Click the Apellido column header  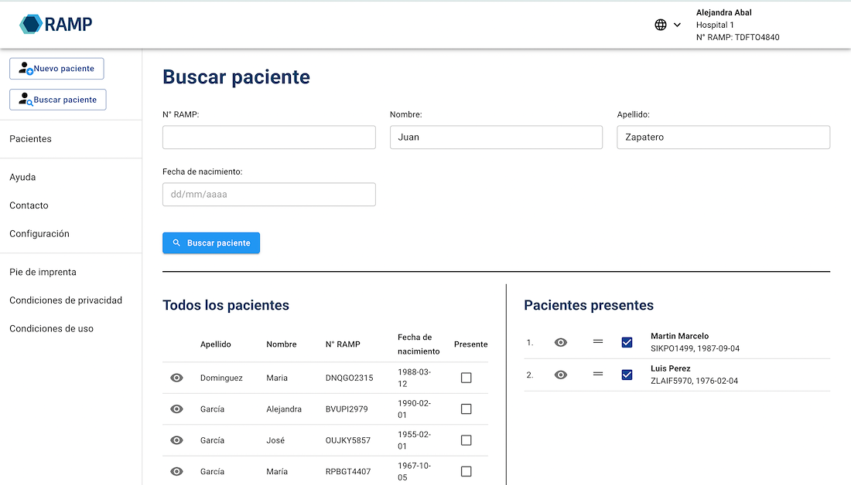pos(216,344)
